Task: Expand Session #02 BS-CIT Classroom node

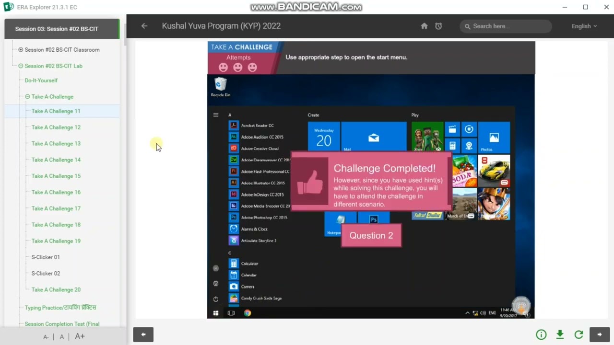Action: 21,50
